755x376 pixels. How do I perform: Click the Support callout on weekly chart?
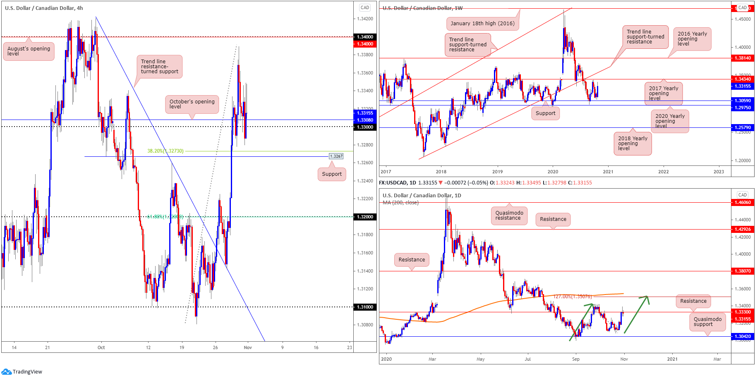545,113
